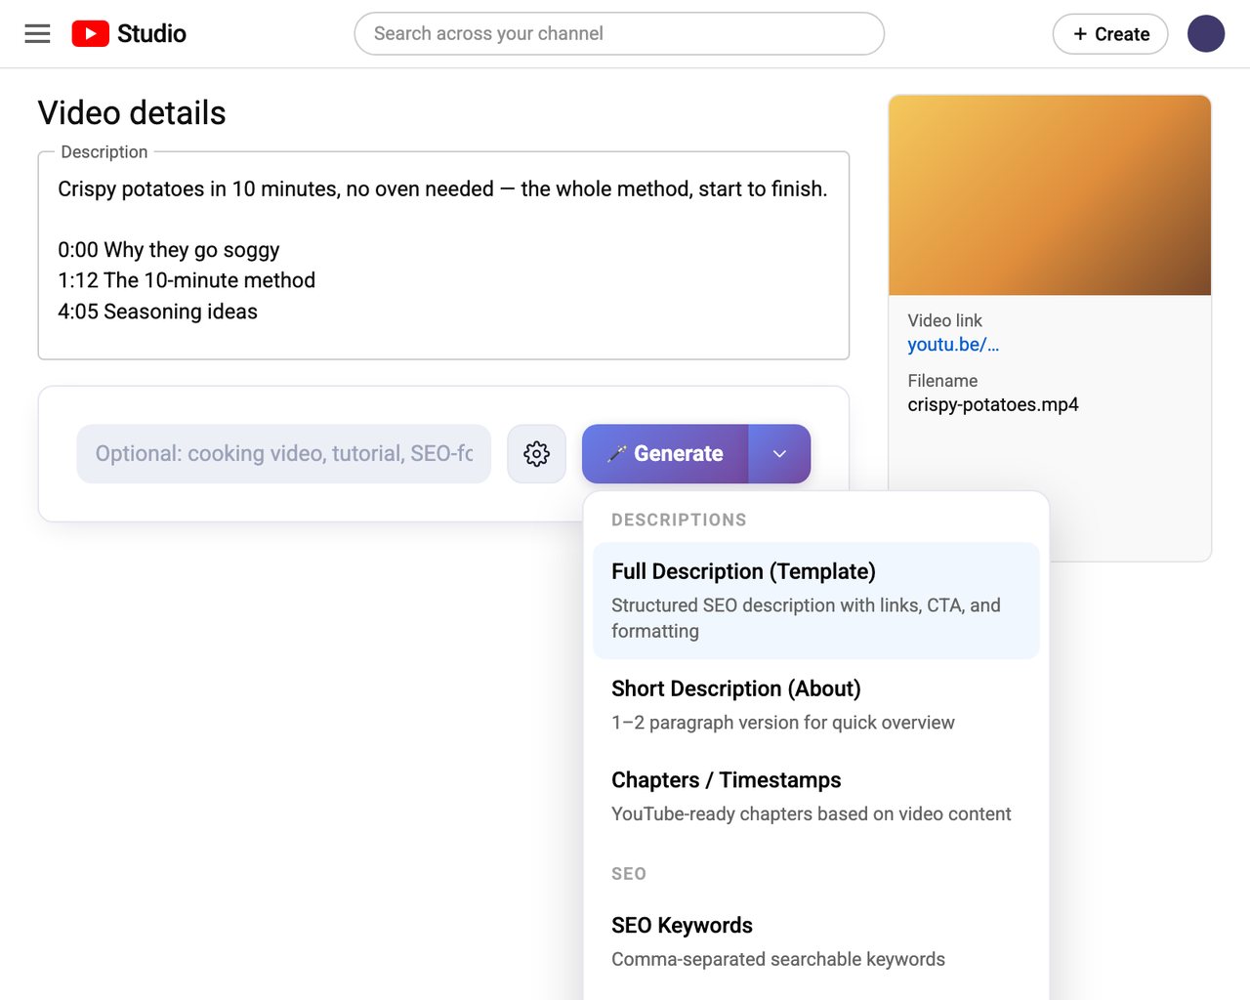Click the '4:05 Seasoning ideas' line
The height and width of the screenshot is (1000, 1250).
(157, 312)
